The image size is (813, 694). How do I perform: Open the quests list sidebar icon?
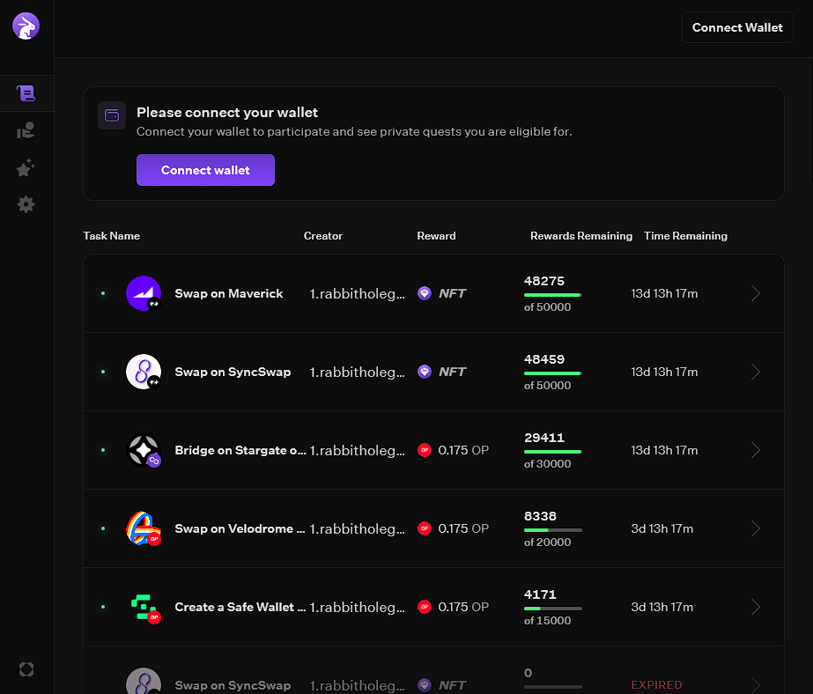(x=26, y=92)
